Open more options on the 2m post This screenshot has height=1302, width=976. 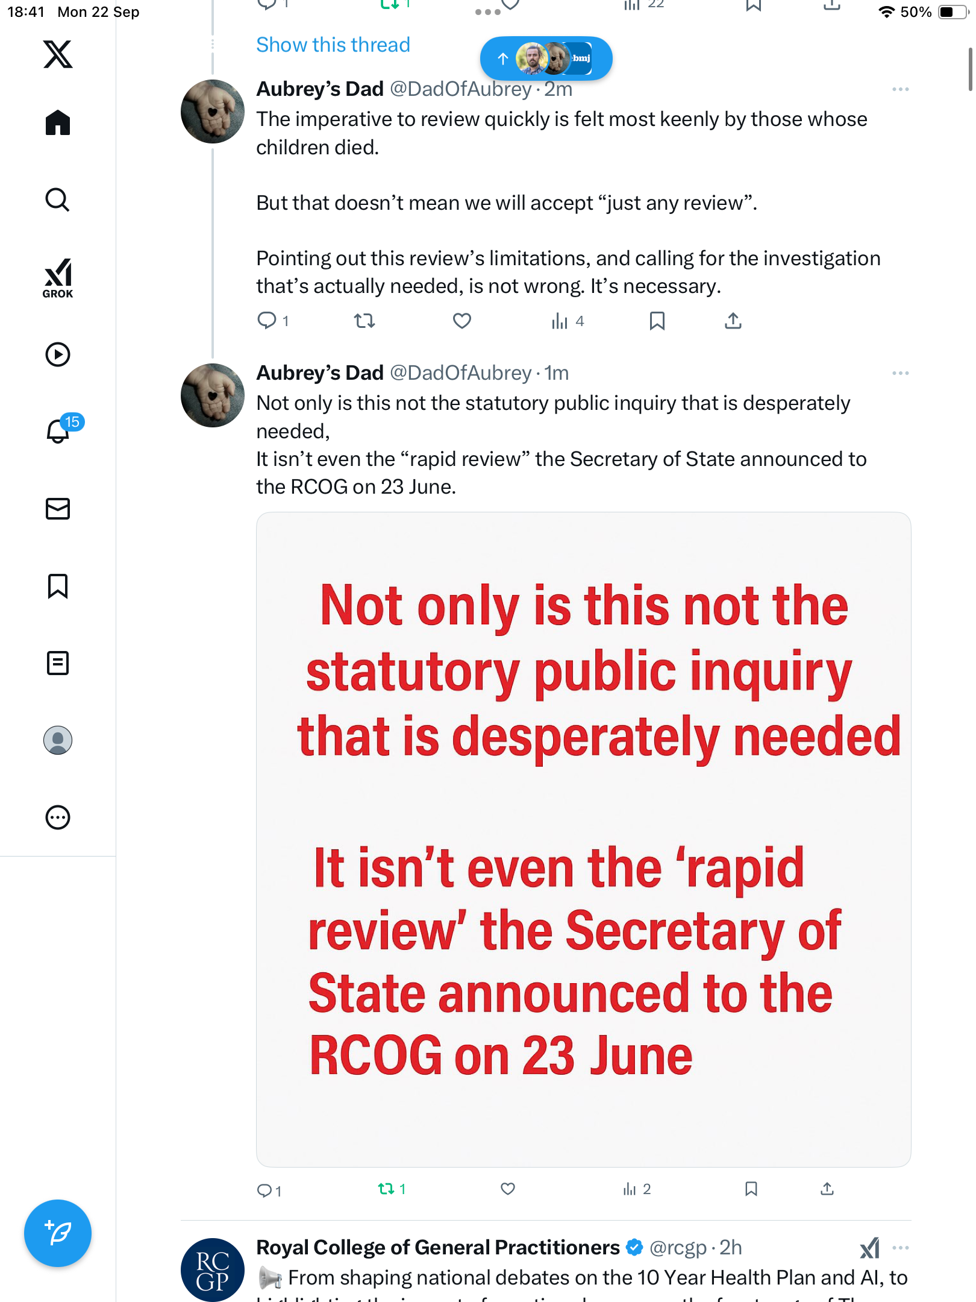point(900,89)
